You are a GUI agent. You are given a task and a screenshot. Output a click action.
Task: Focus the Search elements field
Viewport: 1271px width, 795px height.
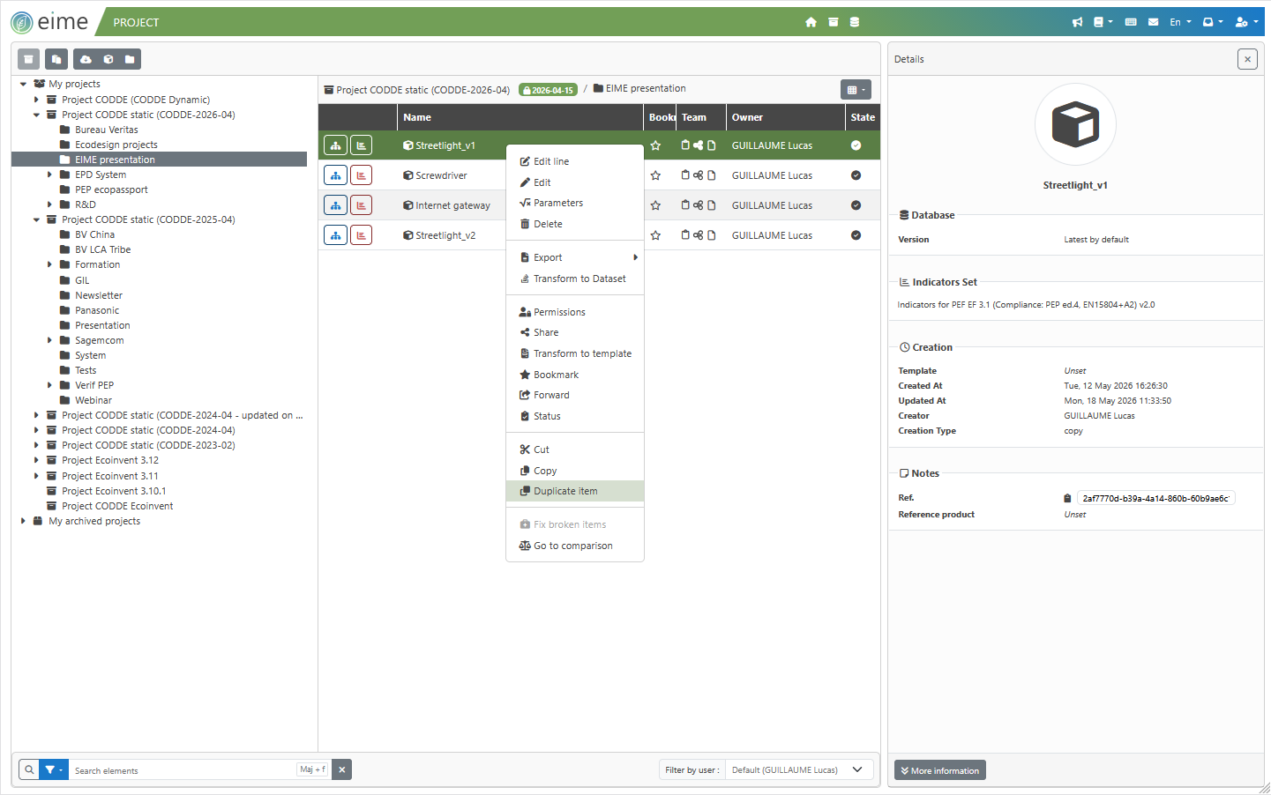pos(184,769)
